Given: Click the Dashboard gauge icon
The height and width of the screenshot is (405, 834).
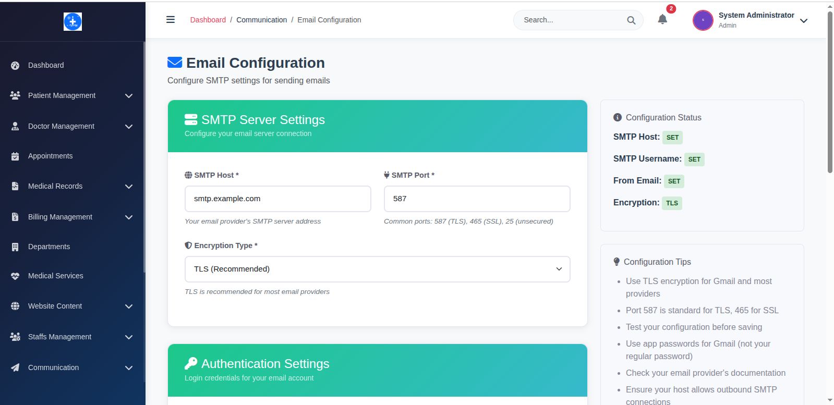Looking at the screenshot, I should (x=15, y=66).
